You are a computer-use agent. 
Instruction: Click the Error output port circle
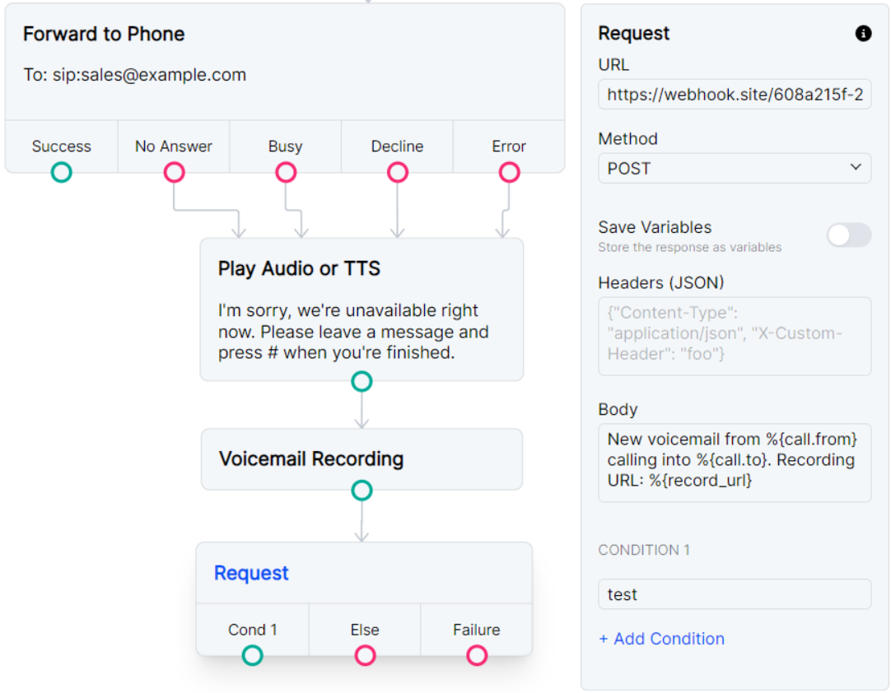[x=509, y=172]
